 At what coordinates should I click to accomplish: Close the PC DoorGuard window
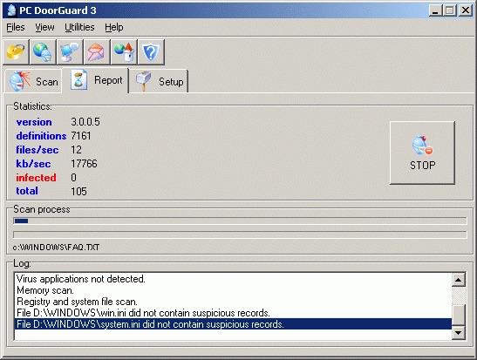tap(466, 10)
